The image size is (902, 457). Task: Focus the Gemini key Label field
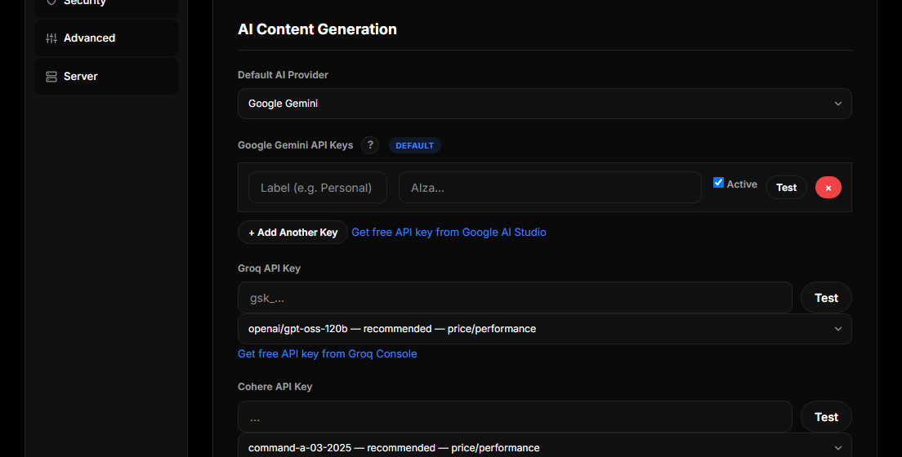[318, 188]
